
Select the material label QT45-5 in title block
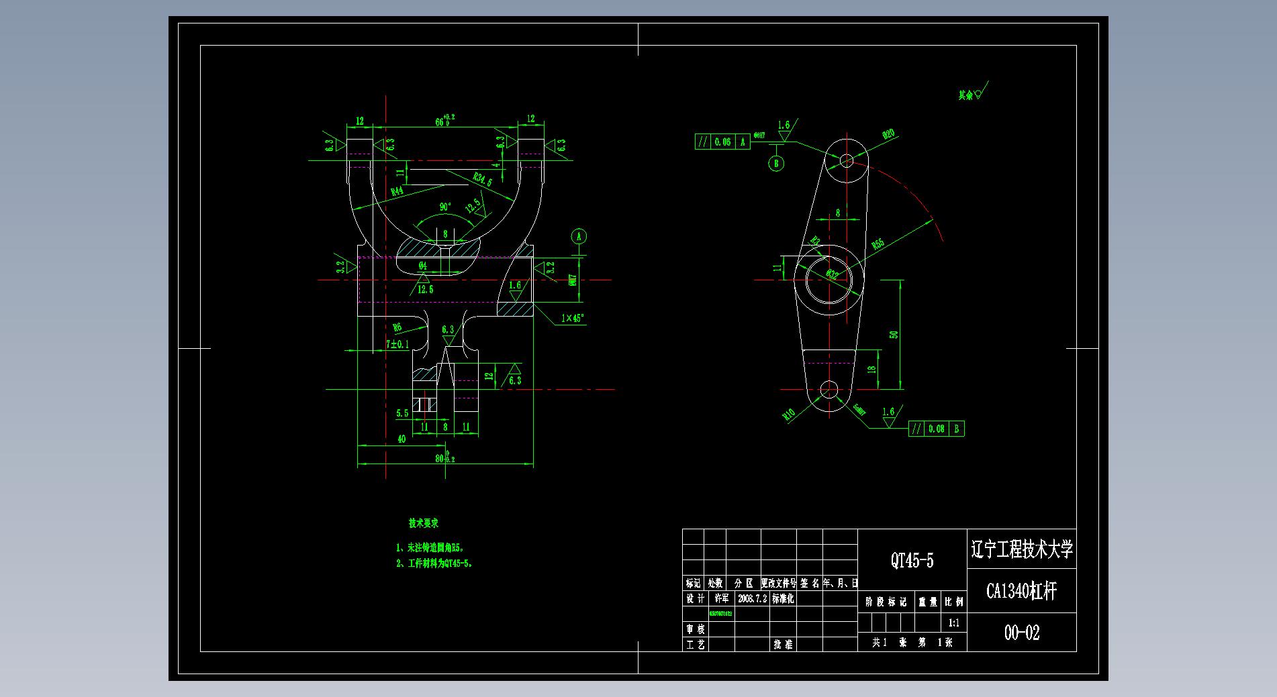point(912,560)
